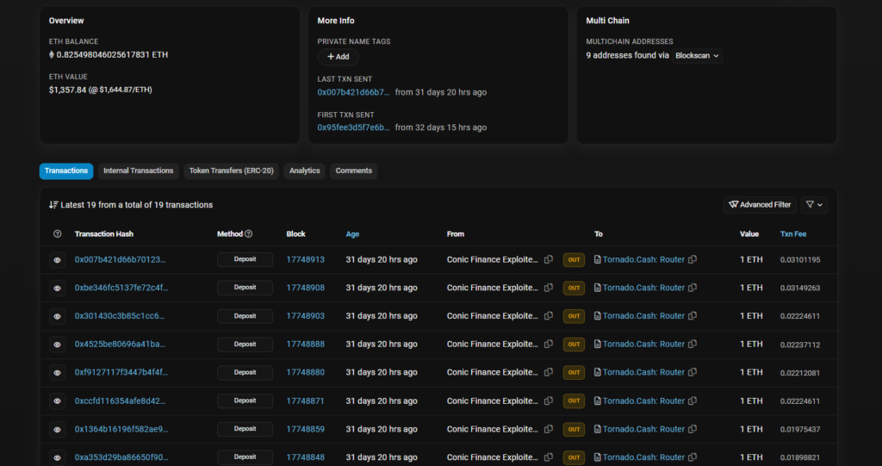Copy Tornado.Cash Router address in first row
The image size is (882, 466).
point(693,259)
